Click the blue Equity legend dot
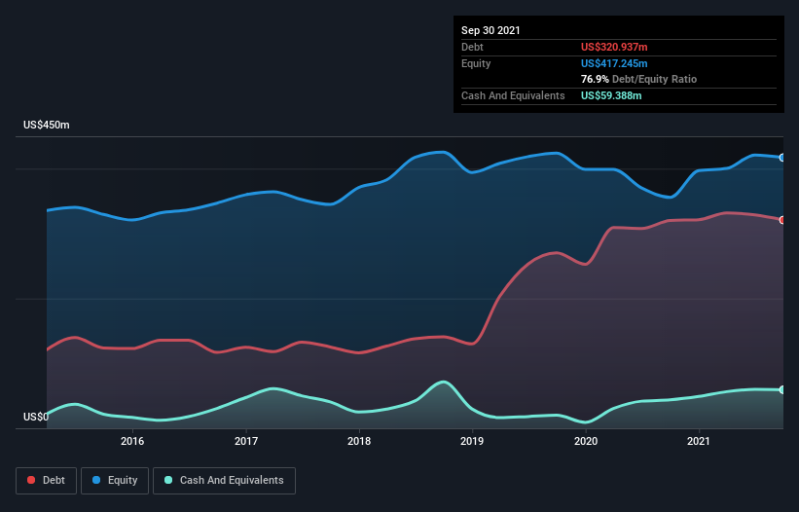 (x=96, y=480)
